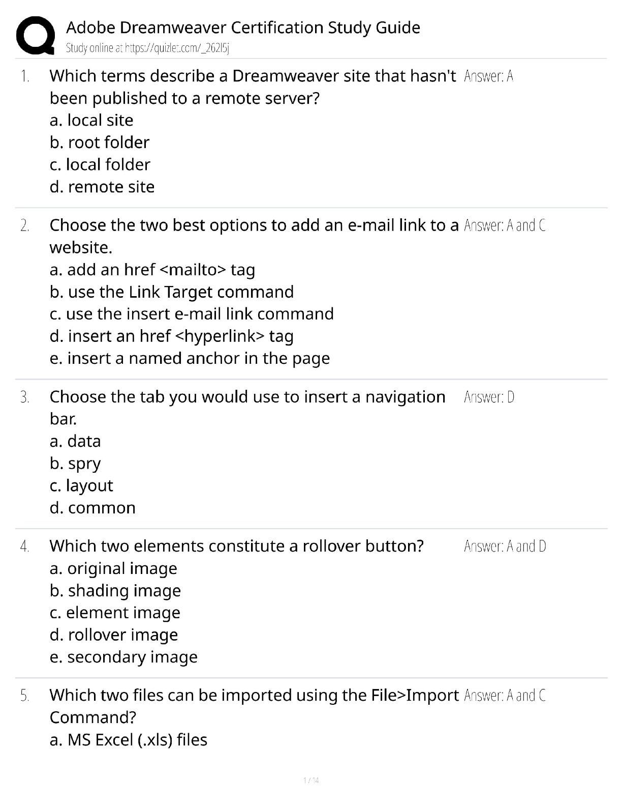The height and width of the screenshot is (806, 622).
Task: Click the Adobe Dreamweaver Certification Study Guide title
Action: pyautogui.click(x=243, y=27)
